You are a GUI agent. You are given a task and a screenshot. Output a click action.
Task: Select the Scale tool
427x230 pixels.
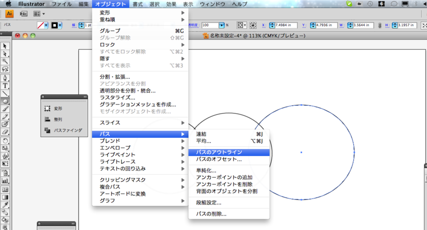point(5,148)
